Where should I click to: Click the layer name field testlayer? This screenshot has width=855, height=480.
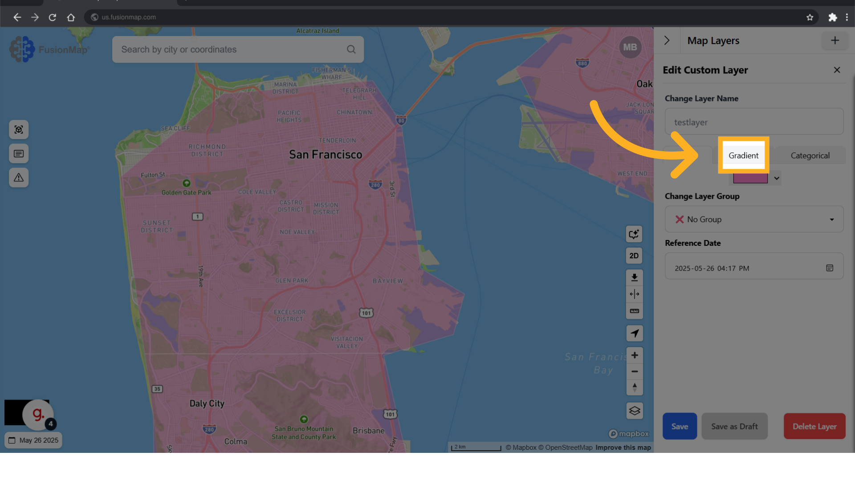pyautogui.click(x=754, y=122)
